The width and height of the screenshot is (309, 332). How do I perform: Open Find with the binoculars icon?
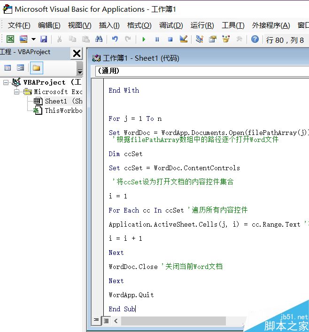99,39
